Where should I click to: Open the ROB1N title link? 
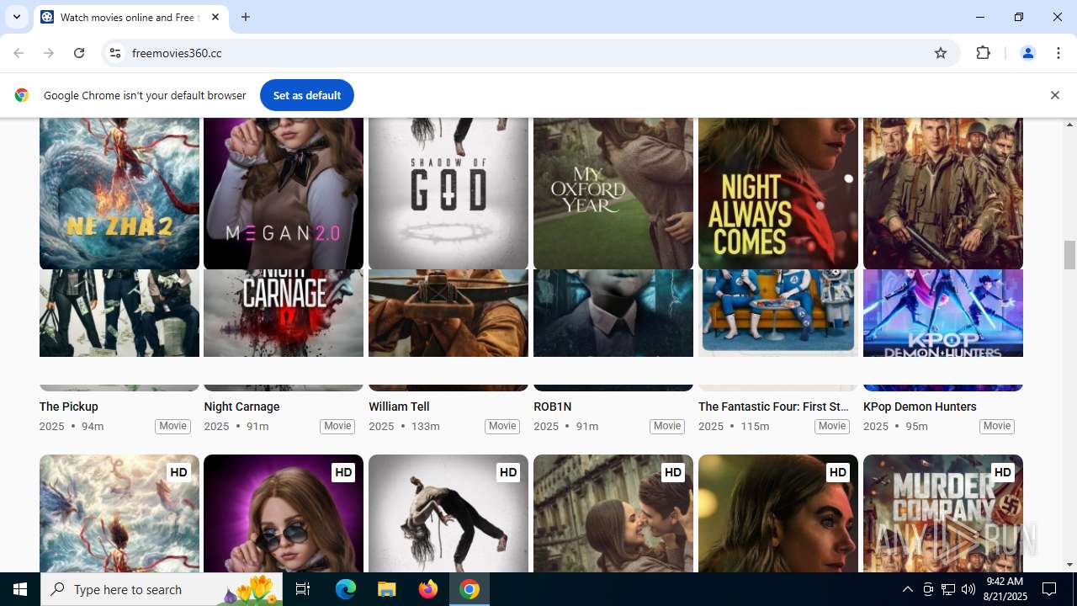click(553, 407)
